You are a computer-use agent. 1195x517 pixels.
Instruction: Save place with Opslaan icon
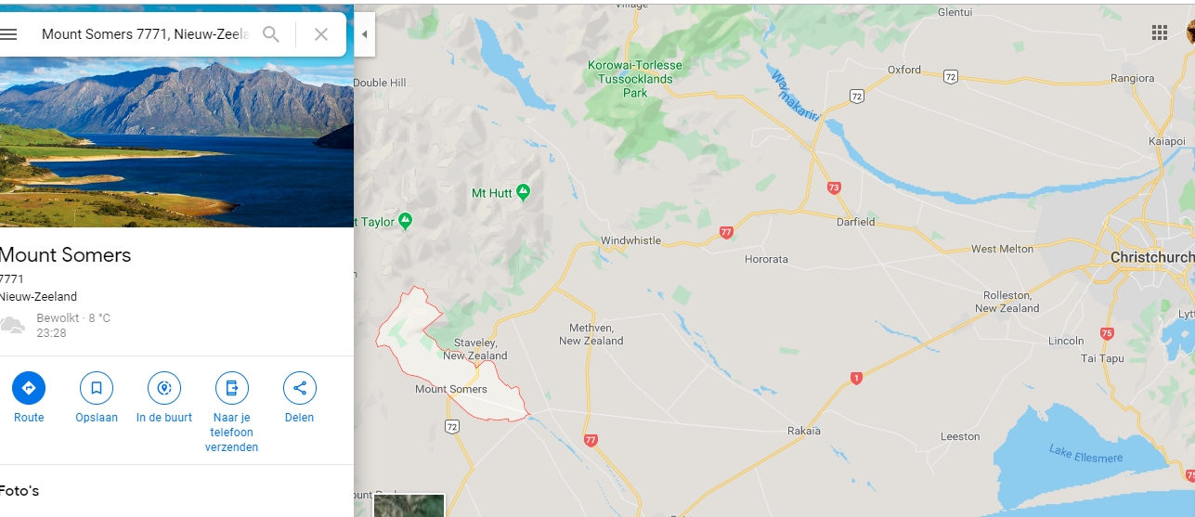coord(97,387)
